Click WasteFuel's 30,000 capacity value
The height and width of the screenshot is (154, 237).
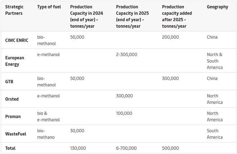coord(77,131)
